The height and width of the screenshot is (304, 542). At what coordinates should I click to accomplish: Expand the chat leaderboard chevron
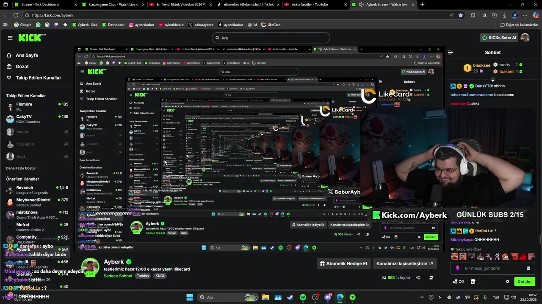coord(493,79)
